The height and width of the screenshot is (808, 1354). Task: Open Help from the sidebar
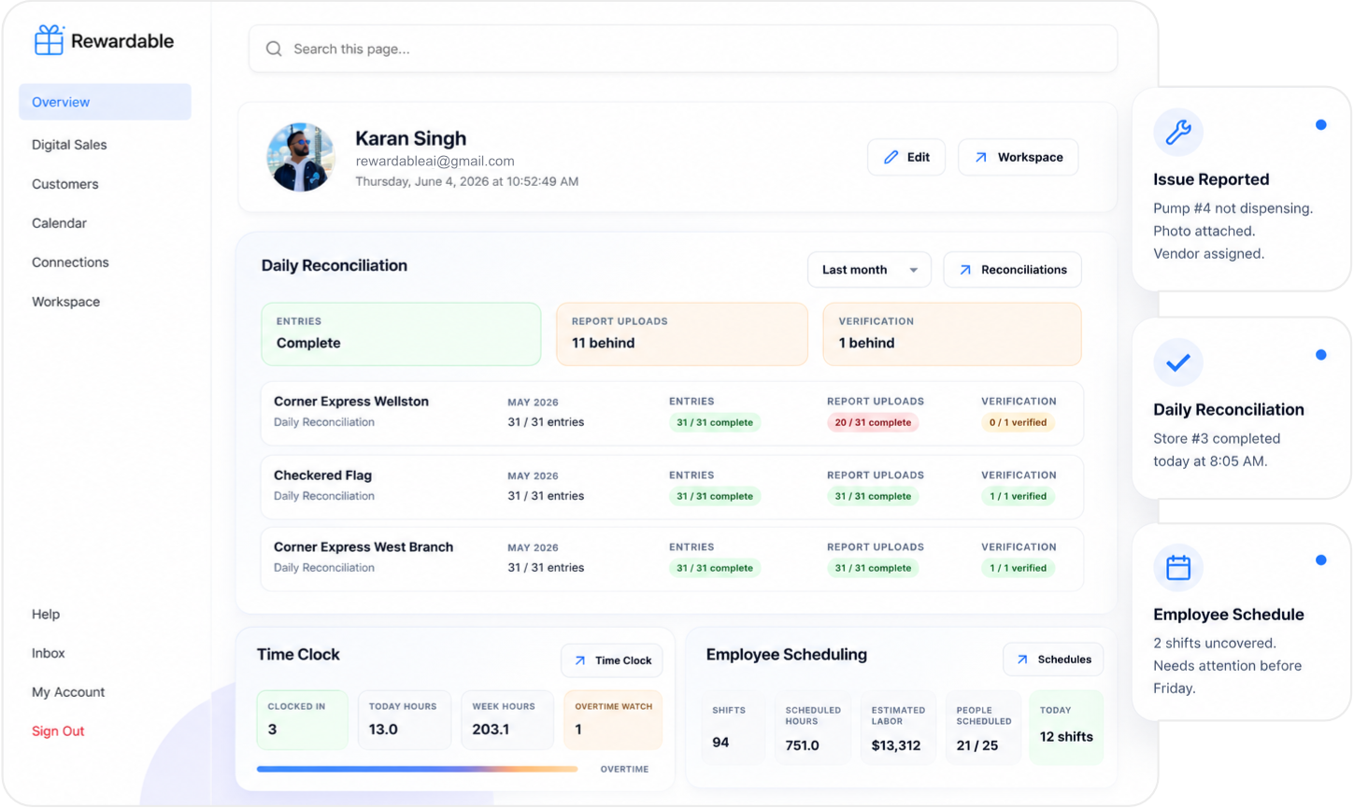[46, 615]
